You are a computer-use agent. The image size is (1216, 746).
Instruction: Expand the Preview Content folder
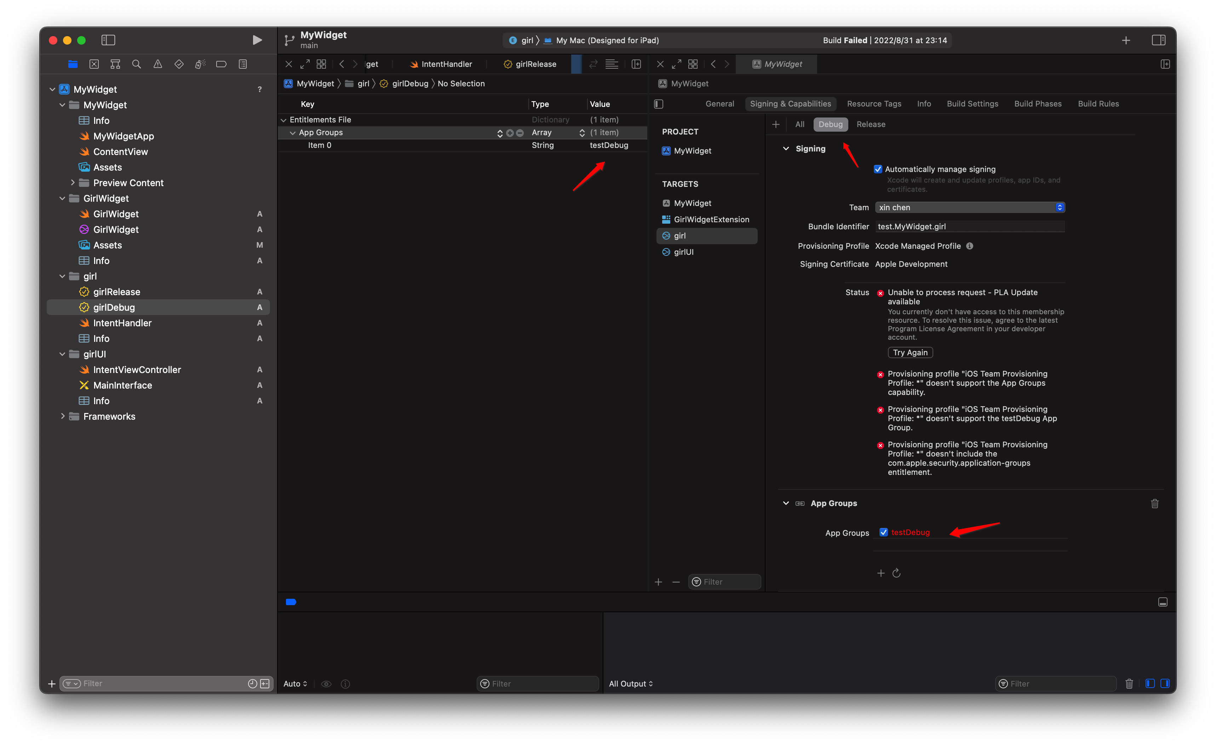click(73, 183)
